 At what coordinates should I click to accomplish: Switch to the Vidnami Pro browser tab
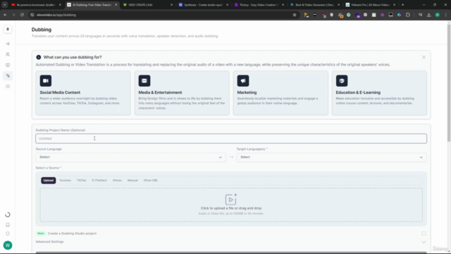370,5
